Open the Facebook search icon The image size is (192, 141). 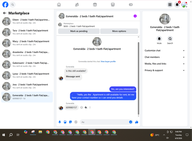[13, 5]
